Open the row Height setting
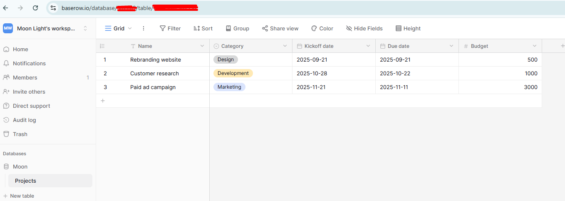 click(x=408, y=28)
